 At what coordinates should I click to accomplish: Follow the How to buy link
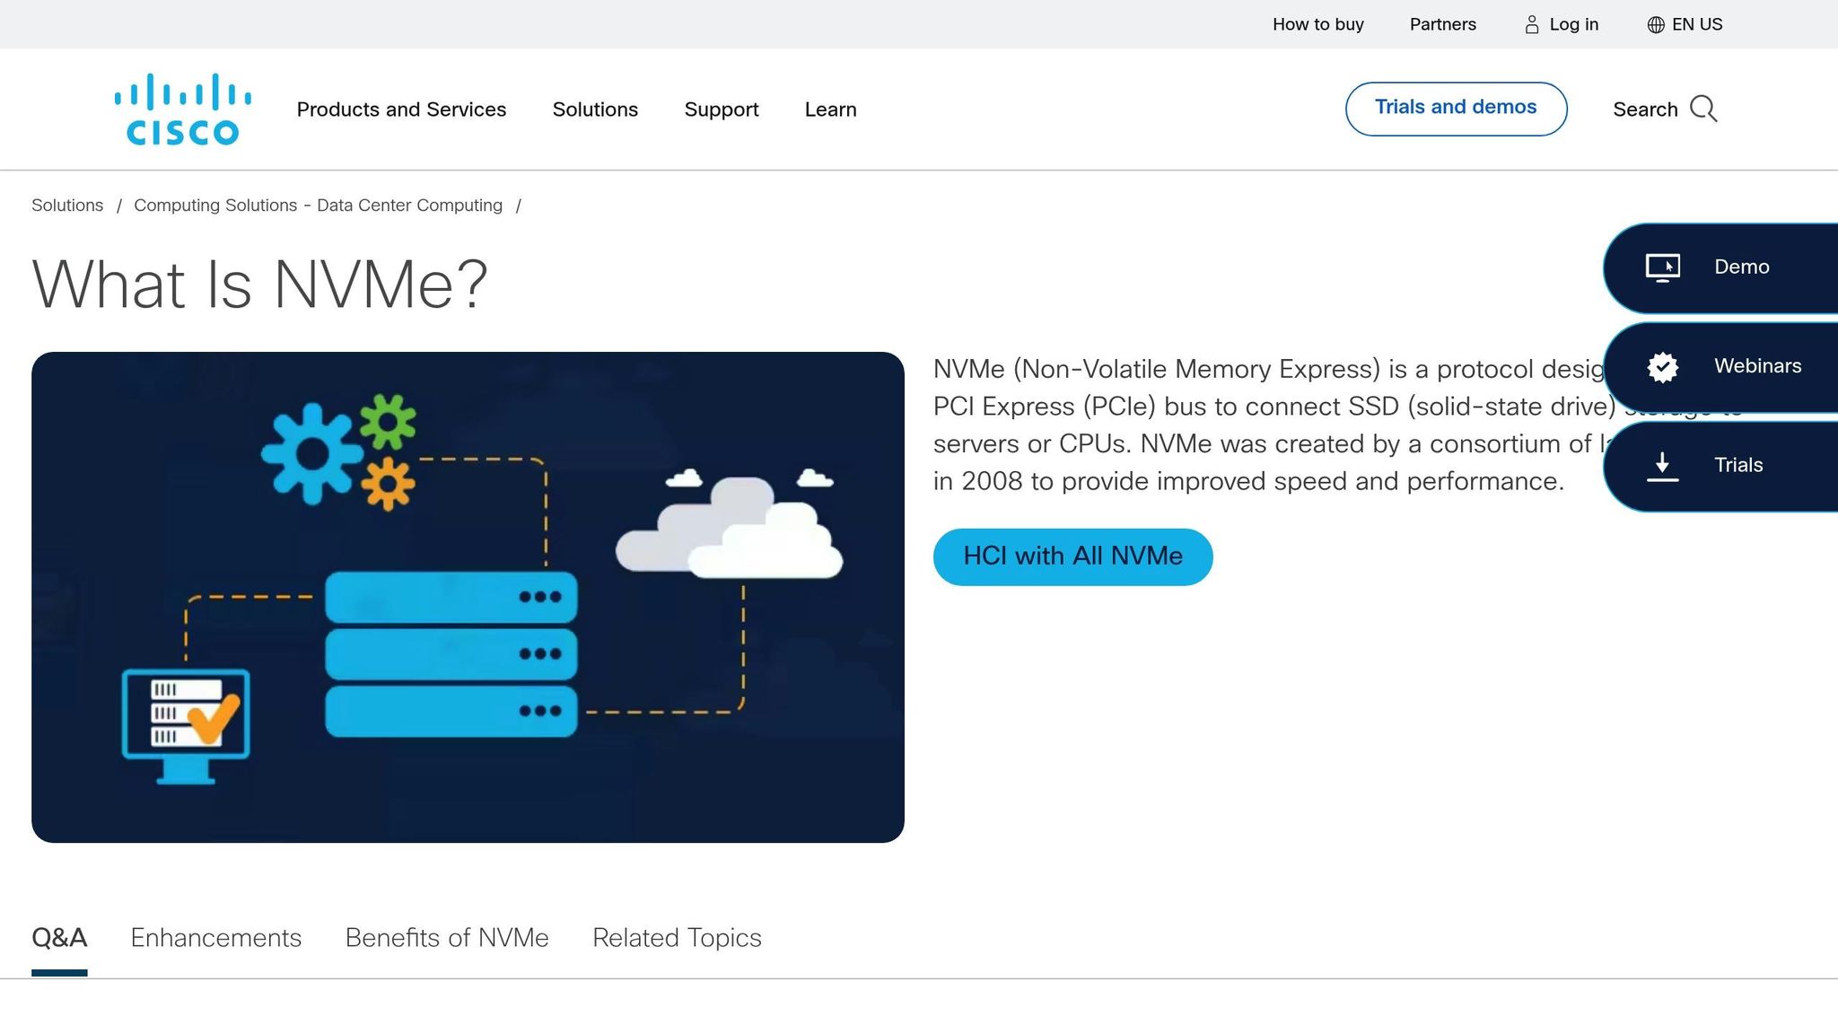[1317, 24]
